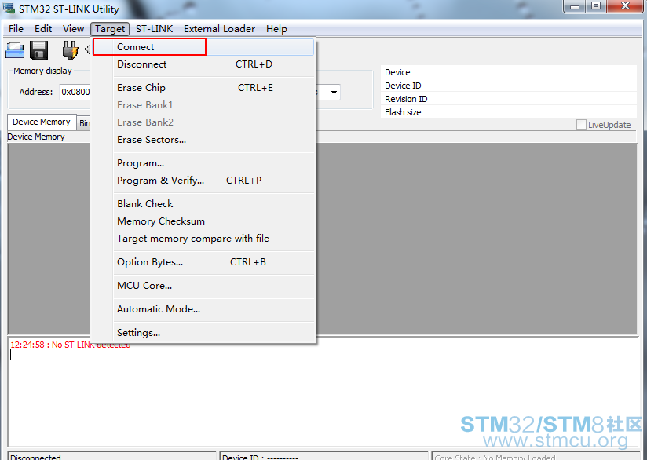Screen dimensions: 647x460
Task: Open MCU Core... menu entry
Action: 203,286
